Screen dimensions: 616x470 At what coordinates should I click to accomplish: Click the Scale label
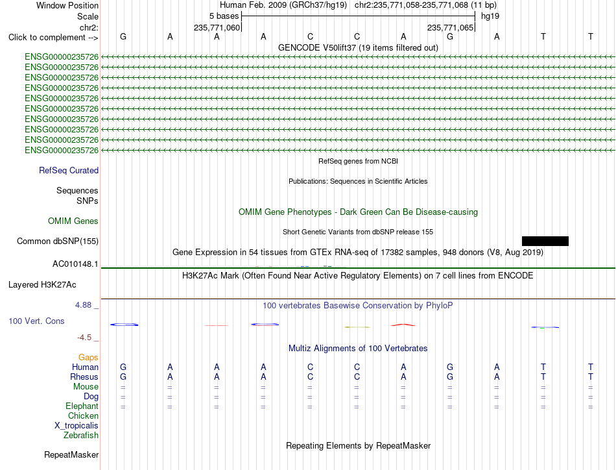point(88,16)
